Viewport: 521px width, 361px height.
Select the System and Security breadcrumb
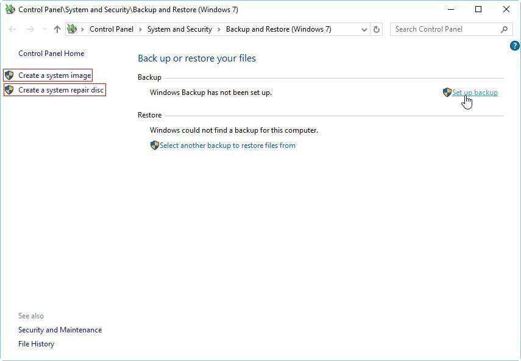click(x=179, y=29)
